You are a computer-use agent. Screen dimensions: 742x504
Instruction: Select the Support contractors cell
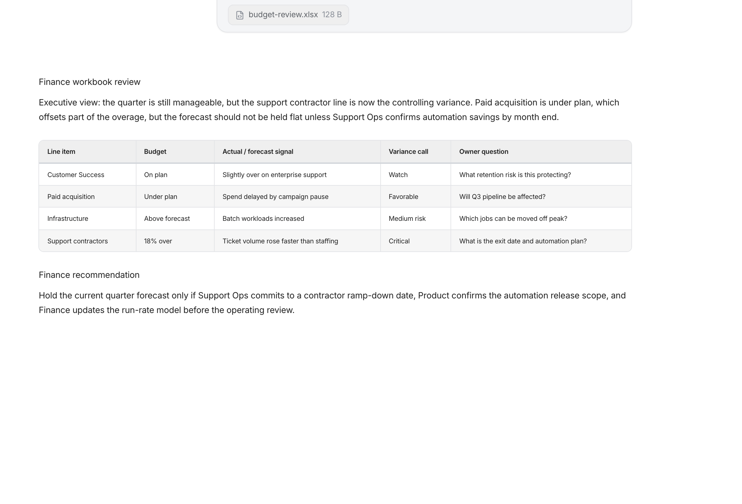[78, 241]
